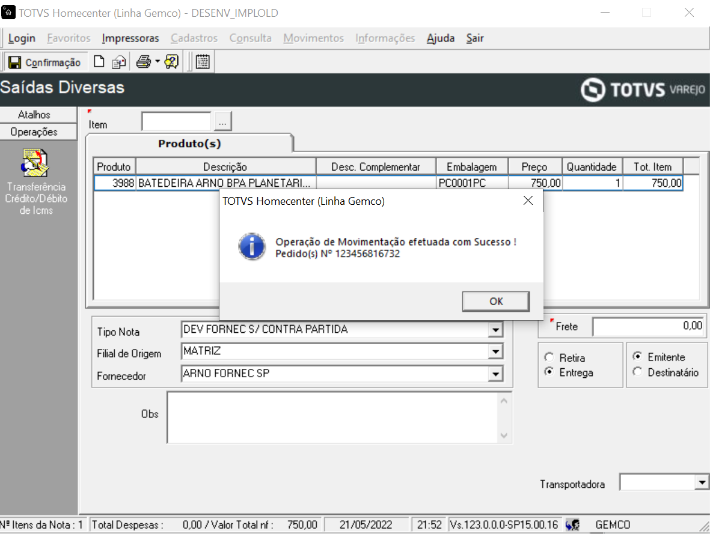Click GEMCO in the status bar
The height and width of the screenshot is (534, 710).
point(613,525)
